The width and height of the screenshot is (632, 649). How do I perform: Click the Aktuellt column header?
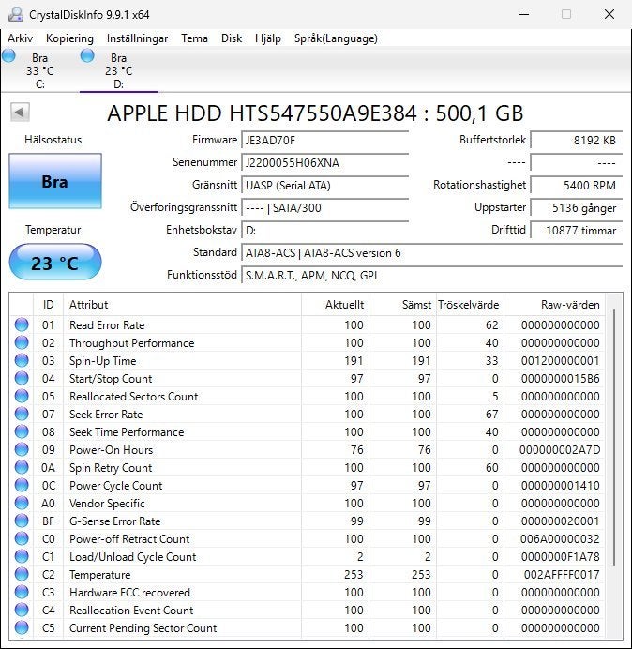(335, 305)
